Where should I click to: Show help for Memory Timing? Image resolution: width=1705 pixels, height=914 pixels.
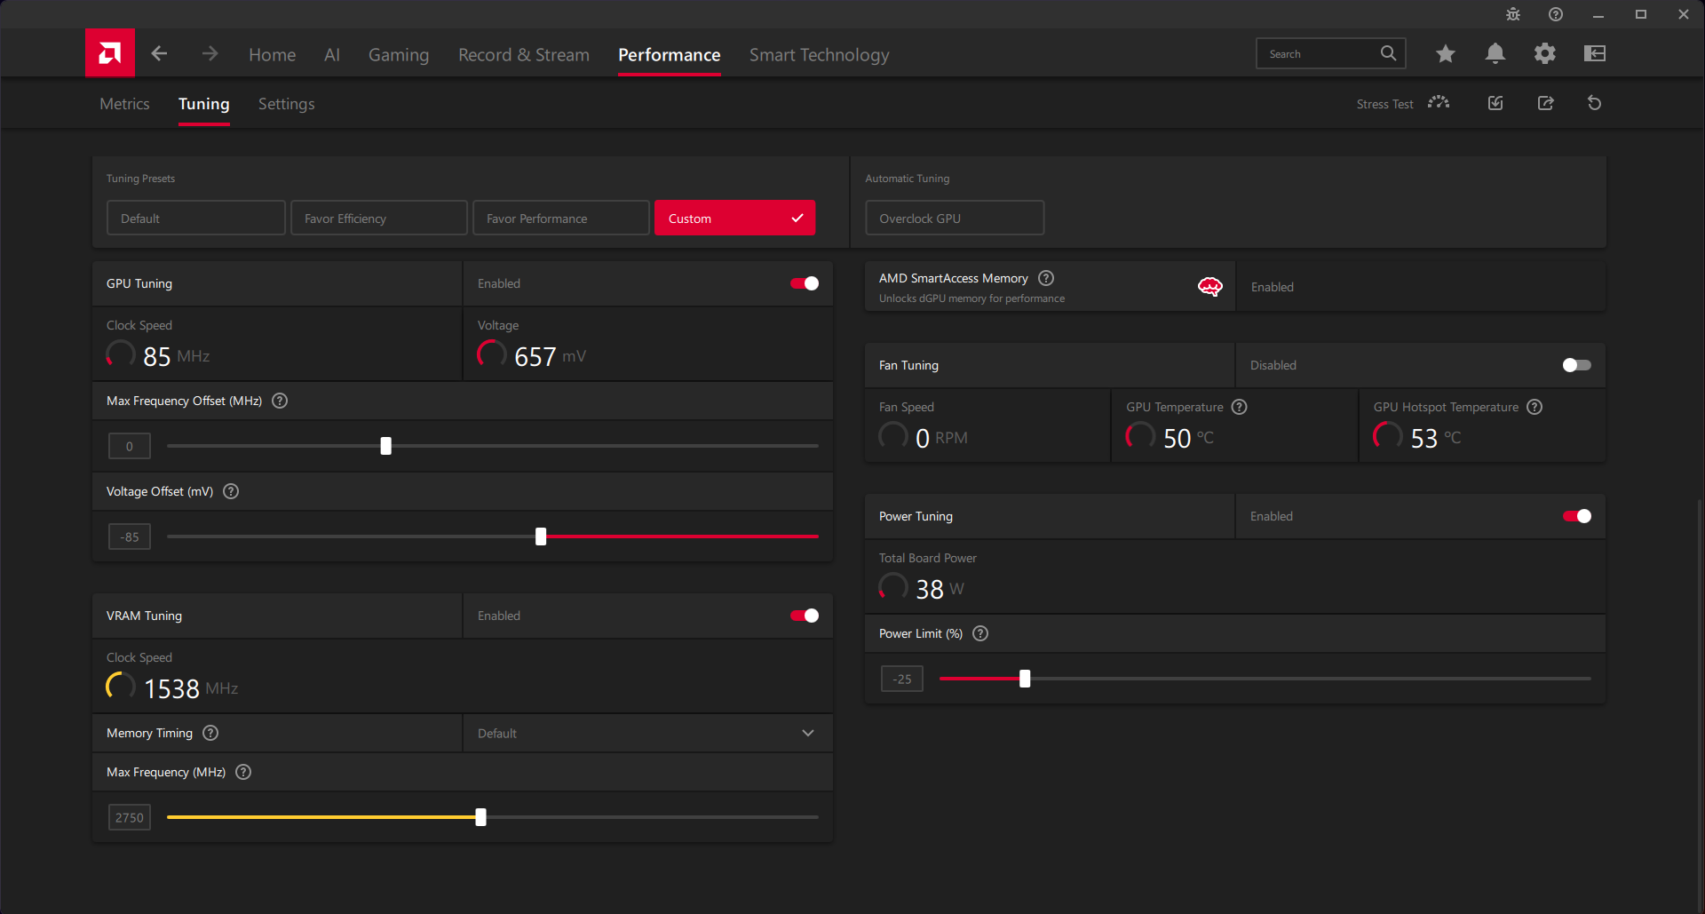(210, 733)
